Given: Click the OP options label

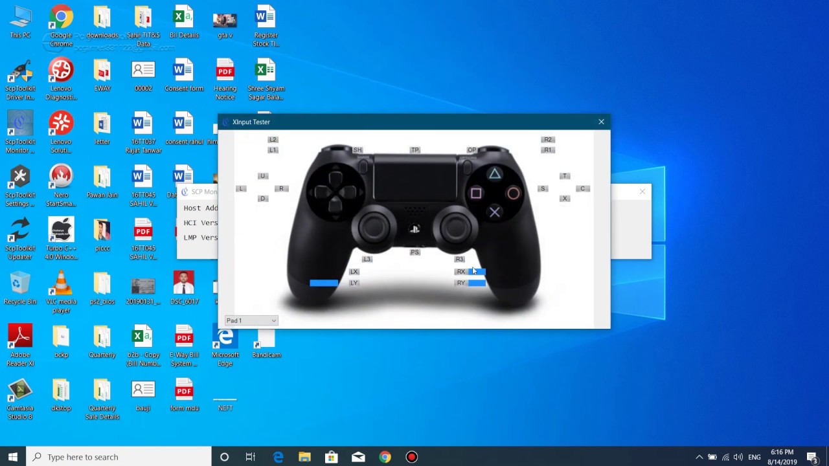Looking at the screenshot, I should [x=471, y=150].
